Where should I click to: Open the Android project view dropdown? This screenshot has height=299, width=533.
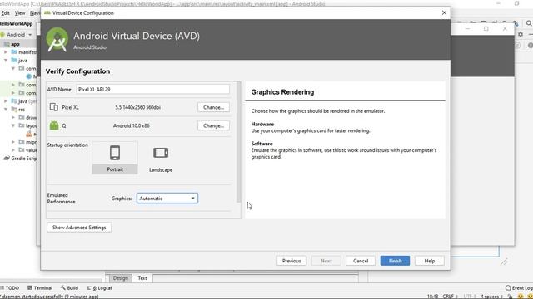17,35
